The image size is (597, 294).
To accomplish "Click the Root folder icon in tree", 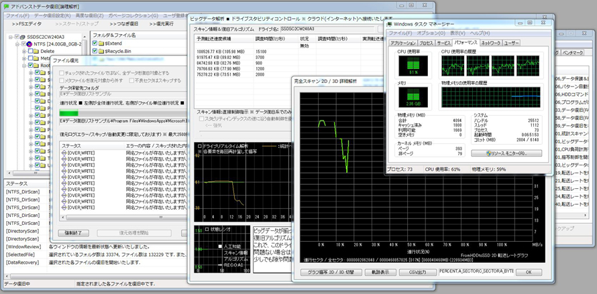I will coord(36,66).
